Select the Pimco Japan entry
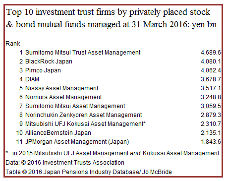The width and height of the screenshot is (227, 181). [43, 70]
